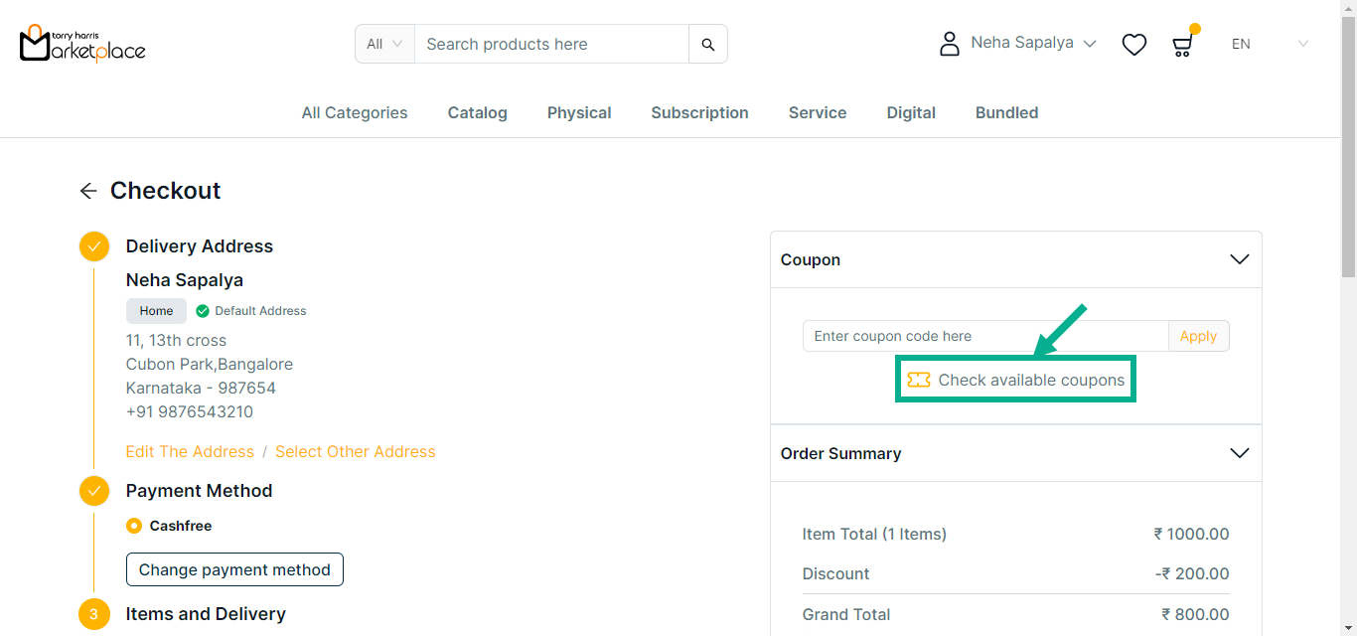The width and height of the screenshot is (1357, 636).
Task: Go back using the Checkout arrow
Action: (x=88, y=191)
